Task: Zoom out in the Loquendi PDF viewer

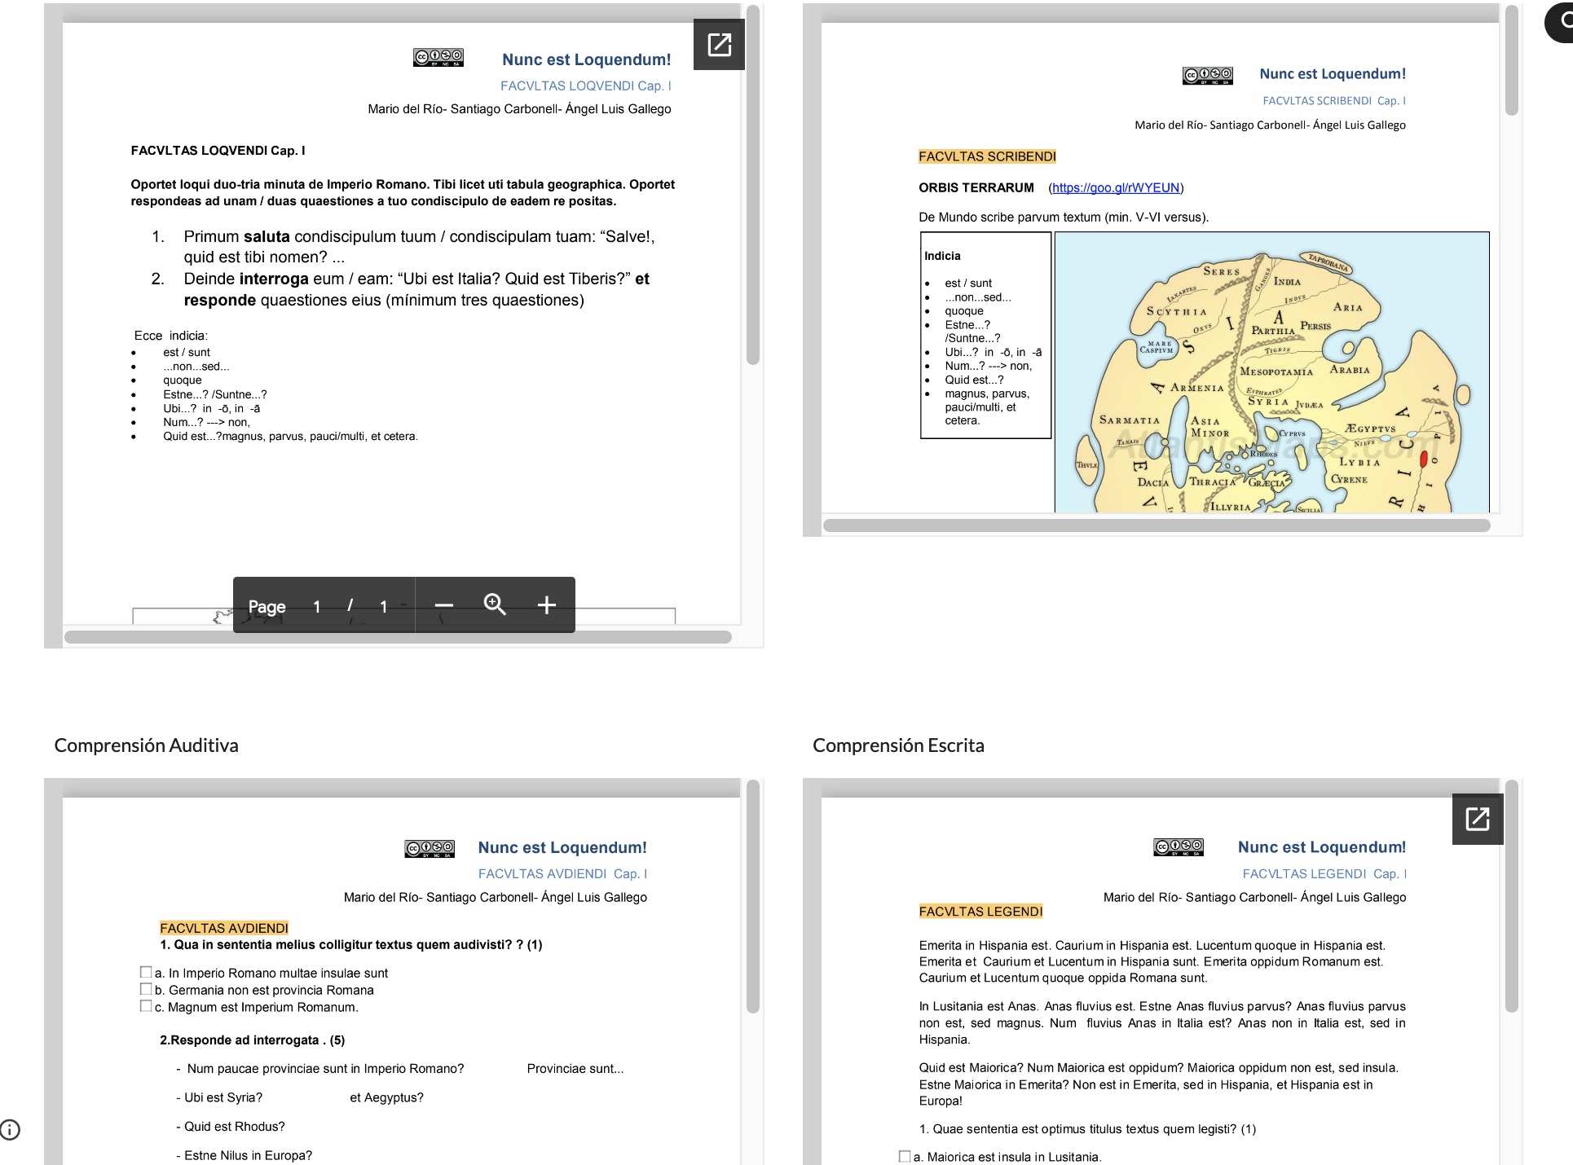Action: (x=443, y=605)
